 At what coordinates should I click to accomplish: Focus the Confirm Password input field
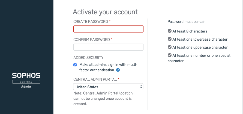click(108, 47)
